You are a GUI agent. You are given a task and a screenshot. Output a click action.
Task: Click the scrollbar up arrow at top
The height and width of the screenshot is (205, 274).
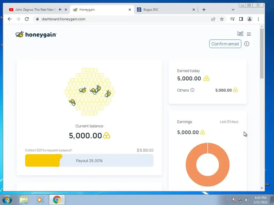[x=262, y=26]
